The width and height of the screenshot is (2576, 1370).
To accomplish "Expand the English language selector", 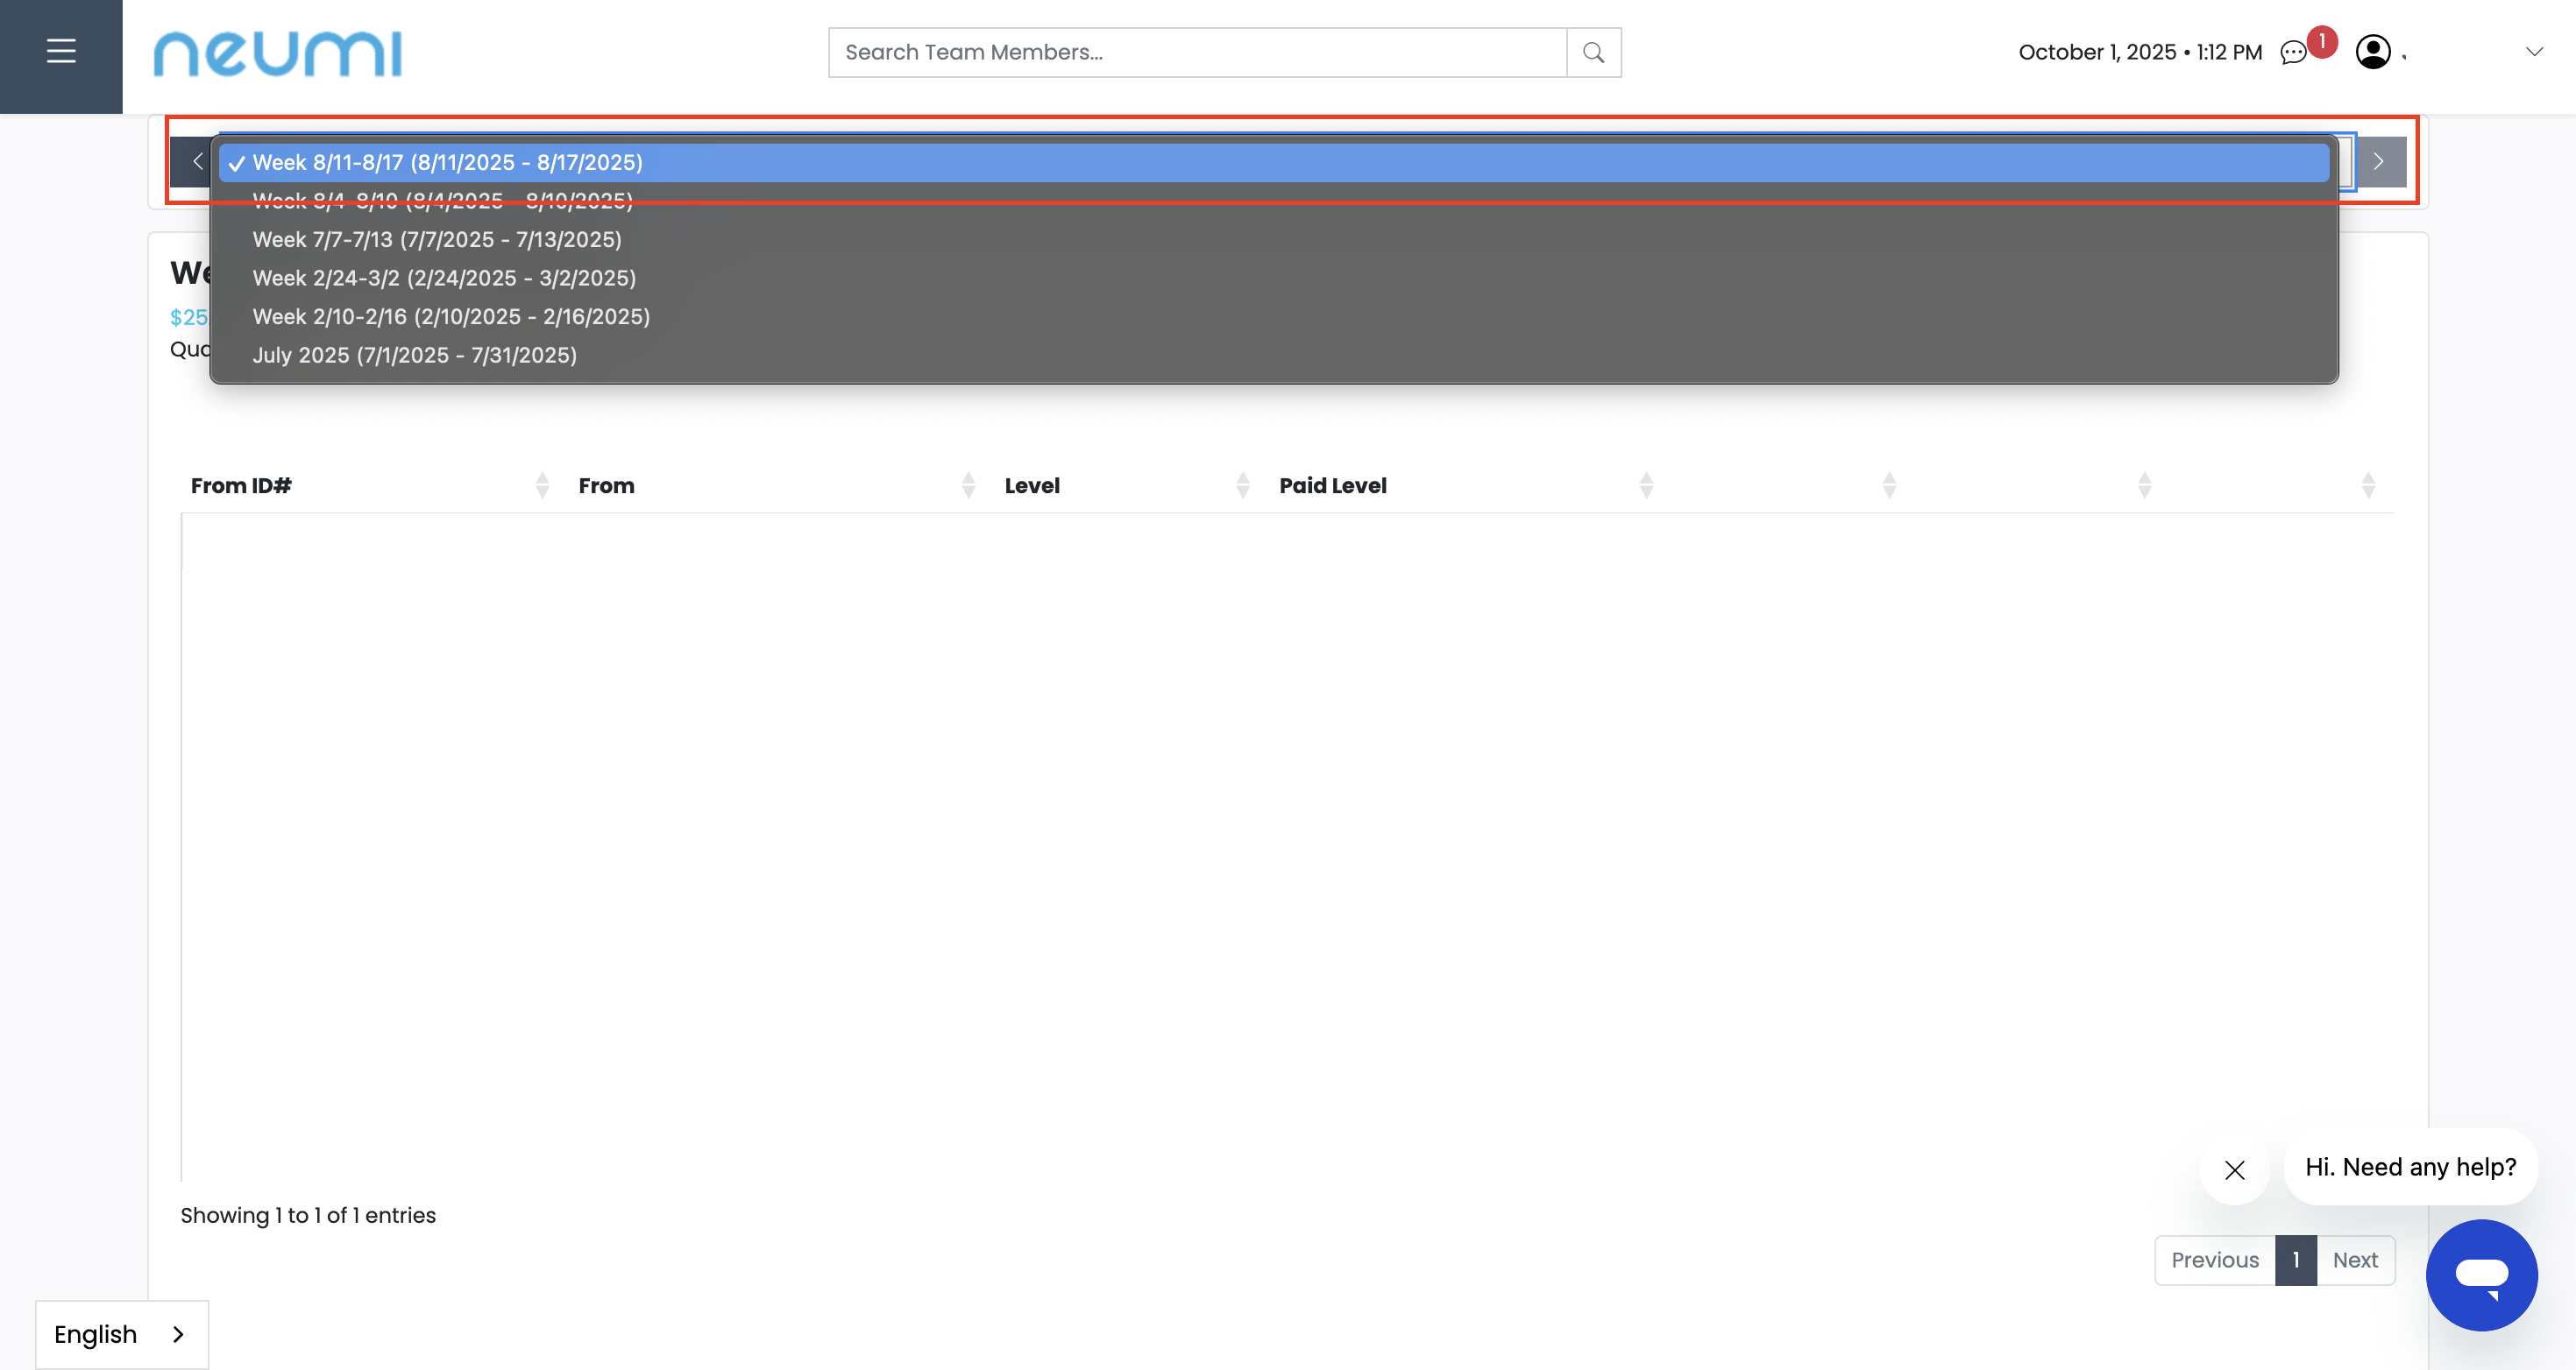I will pyautogui.click(x=120, y=1333).
